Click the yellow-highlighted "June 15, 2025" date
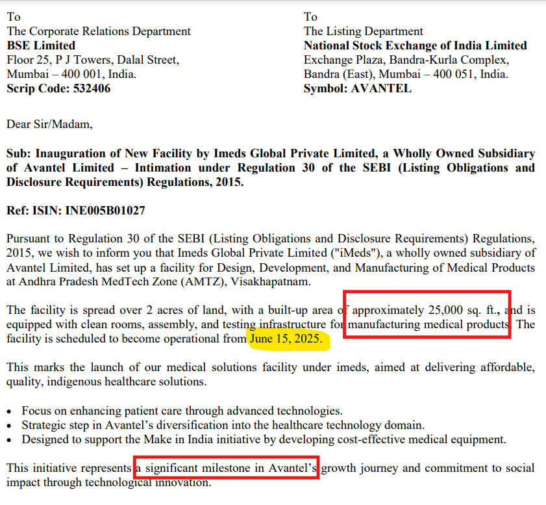Screen dimensions: 546x505 tap(286, 339)
